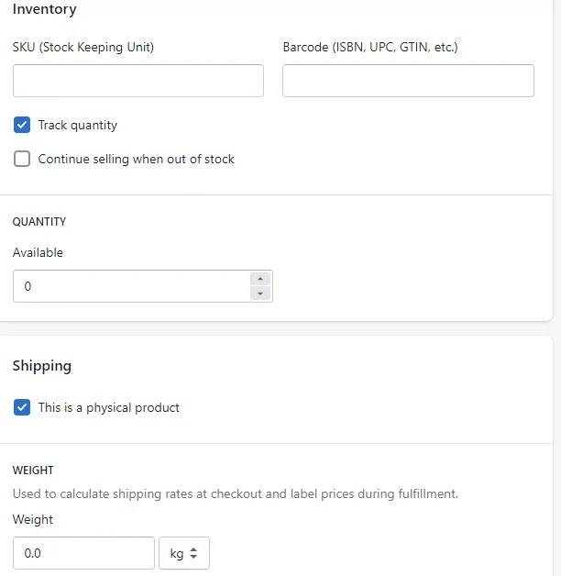Click the "This is a physical product" label
This screenshot has height=576, width=561.
(x=109, y=407)
